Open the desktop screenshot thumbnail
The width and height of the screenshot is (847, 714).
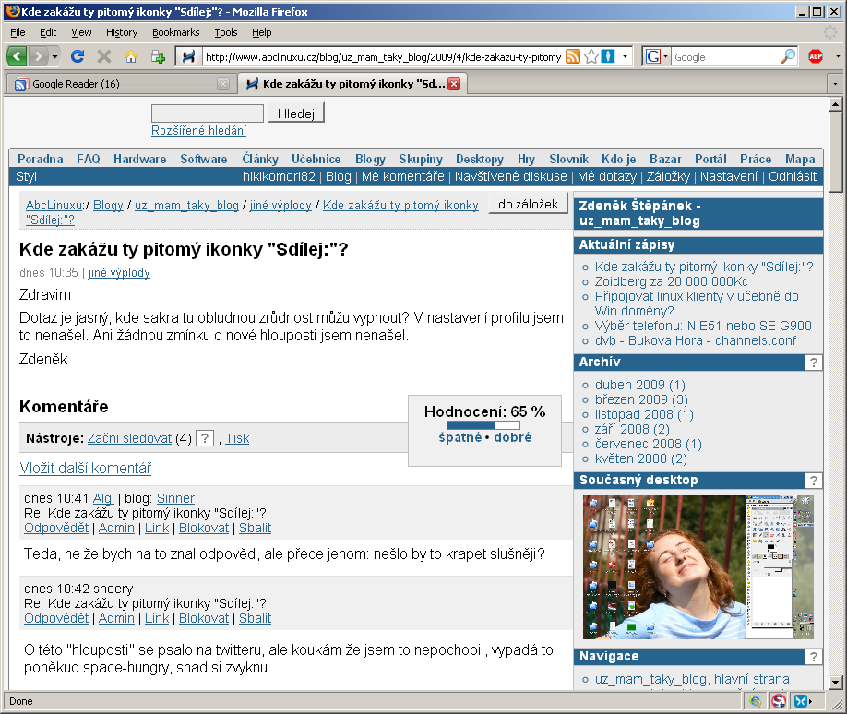pos(698,567)
